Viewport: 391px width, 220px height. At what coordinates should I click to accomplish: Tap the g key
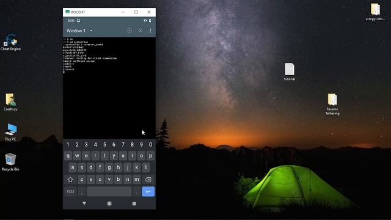tap(109, 167)
